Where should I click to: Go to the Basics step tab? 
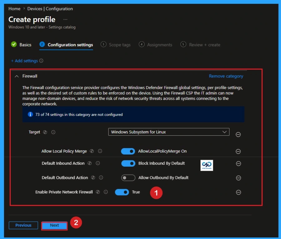tap(21, 44)
